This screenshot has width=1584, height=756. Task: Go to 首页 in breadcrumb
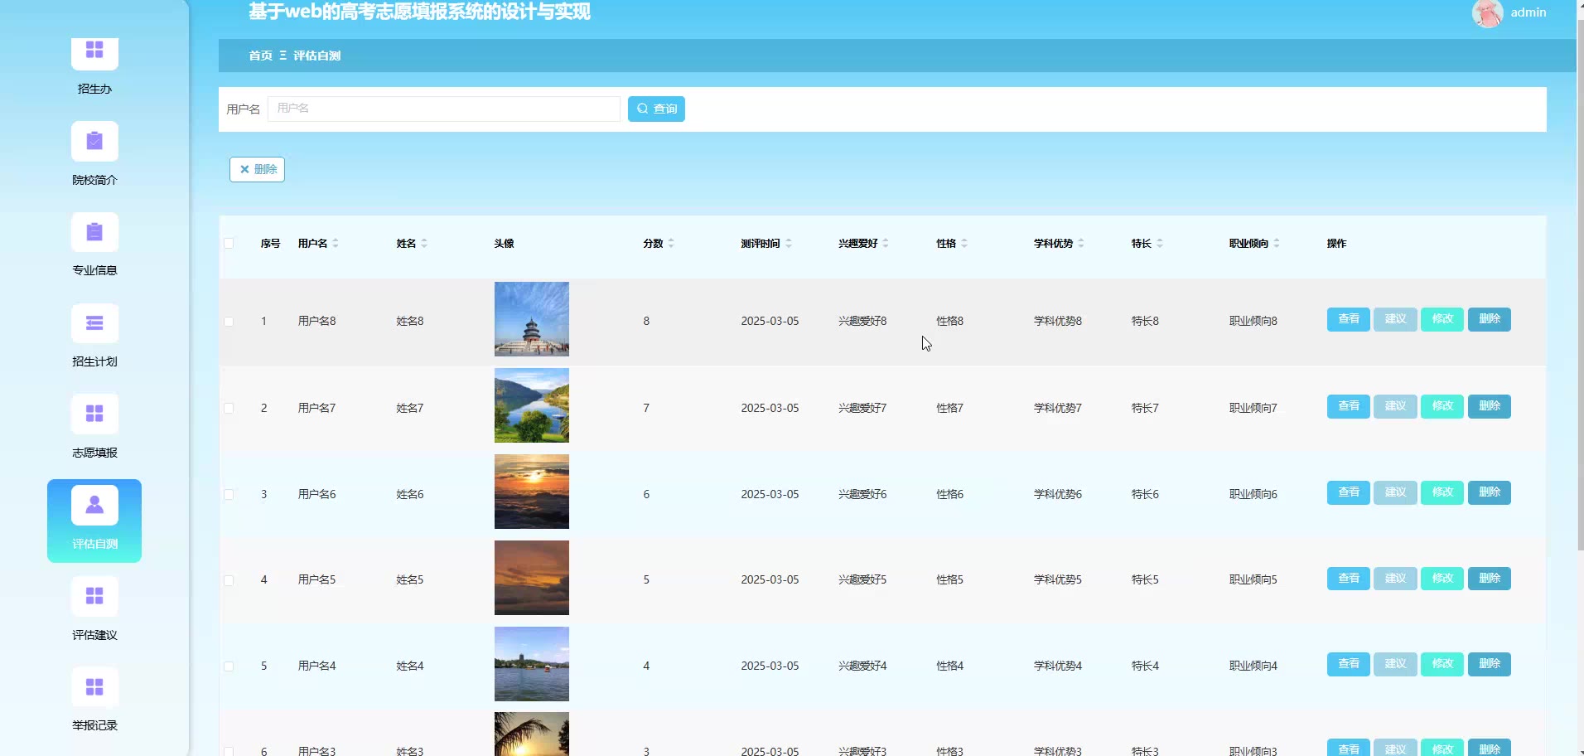pos(261,56)
